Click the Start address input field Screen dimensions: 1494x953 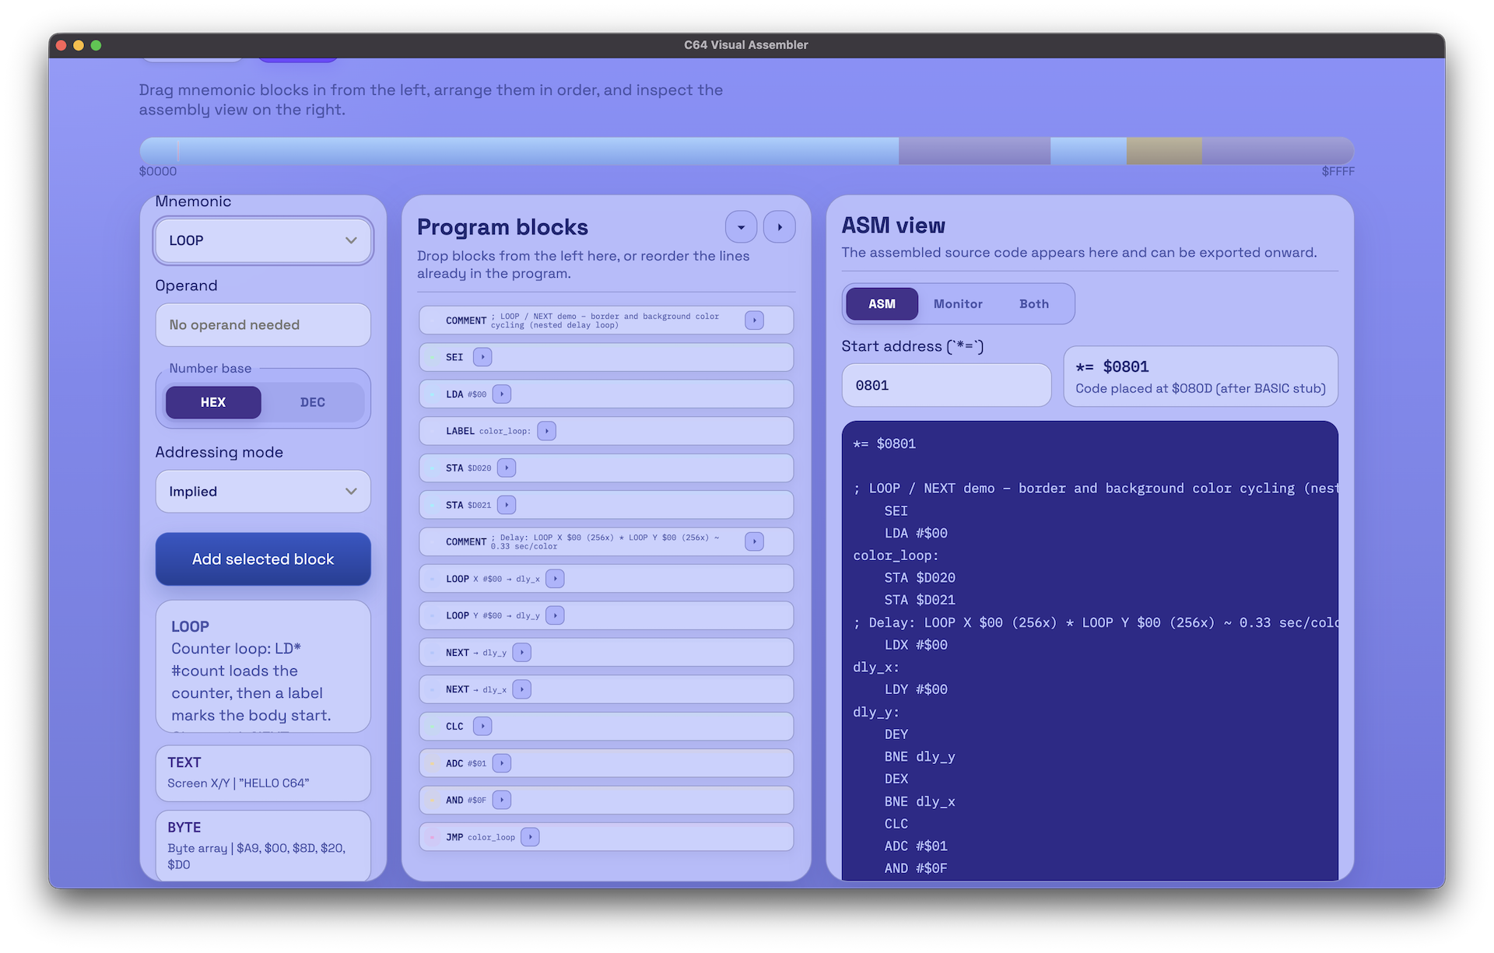tap(945, 385)
